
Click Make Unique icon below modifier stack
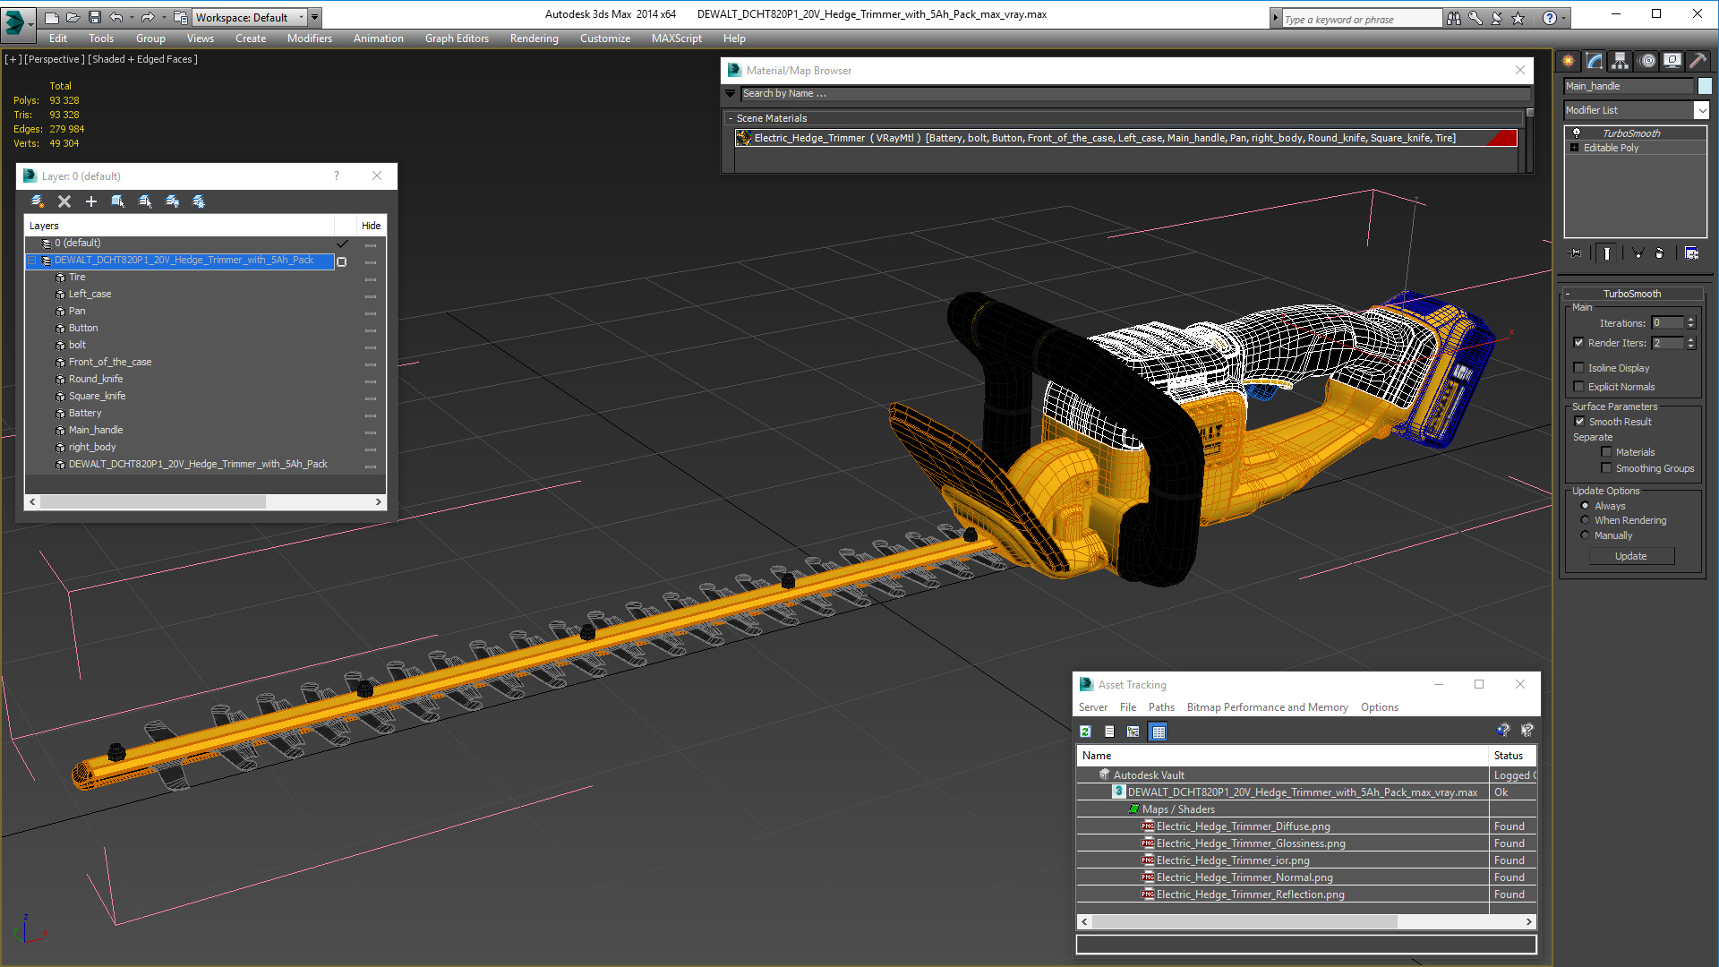point(1638,253)
